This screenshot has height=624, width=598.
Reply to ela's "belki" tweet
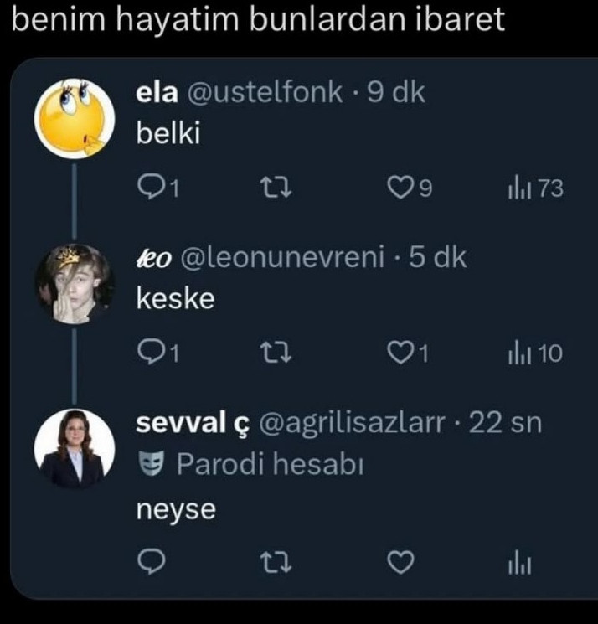151,189
